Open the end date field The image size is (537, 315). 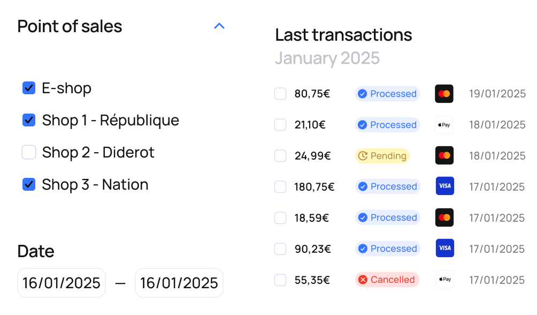(179, 283)
